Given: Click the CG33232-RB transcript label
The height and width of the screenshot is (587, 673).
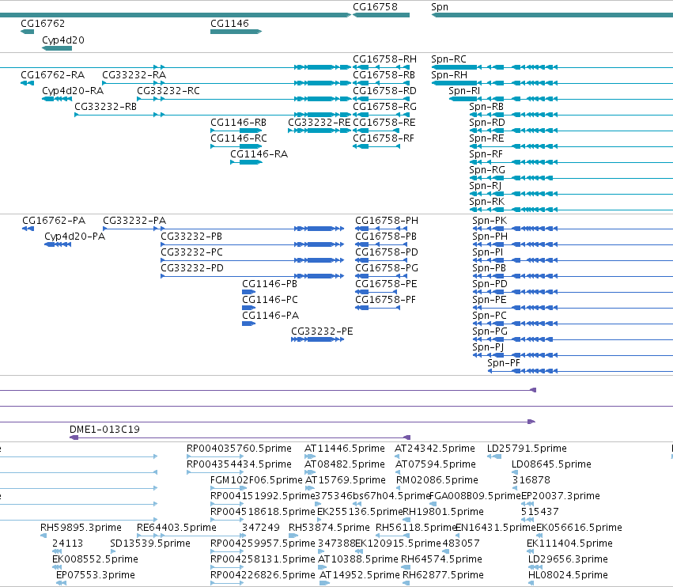Looking at the screenshot, I should click(x=106, y=107).
